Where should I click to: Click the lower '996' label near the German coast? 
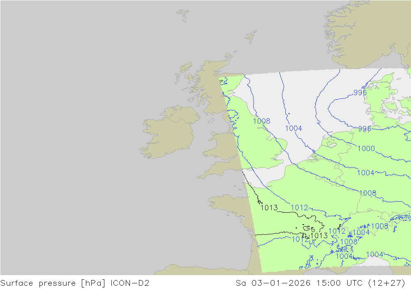click(x=364, y=129)
